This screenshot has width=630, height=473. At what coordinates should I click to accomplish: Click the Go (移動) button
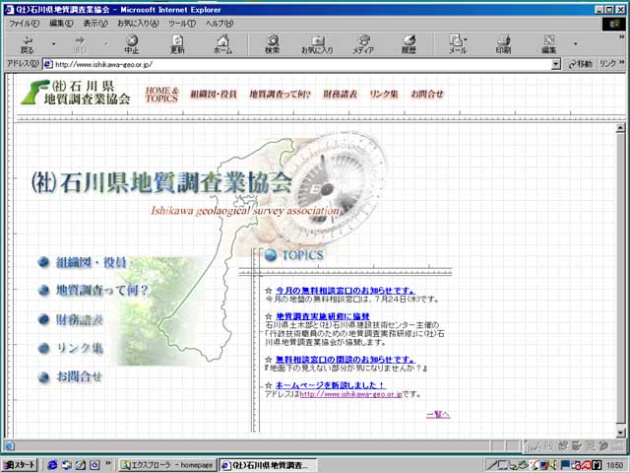tap(580, 64)
